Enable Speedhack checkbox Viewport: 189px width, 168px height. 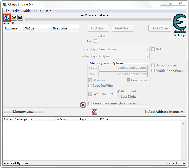tap(153, 71)
